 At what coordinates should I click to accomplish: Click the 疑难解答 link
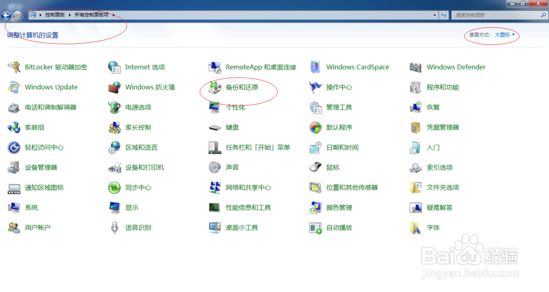tap(439, 208)
